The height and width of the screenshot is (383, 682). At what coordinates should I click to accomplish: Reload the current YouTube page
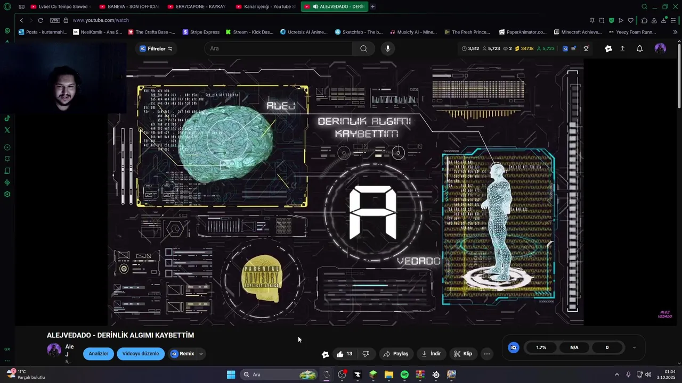pos(40,20)
